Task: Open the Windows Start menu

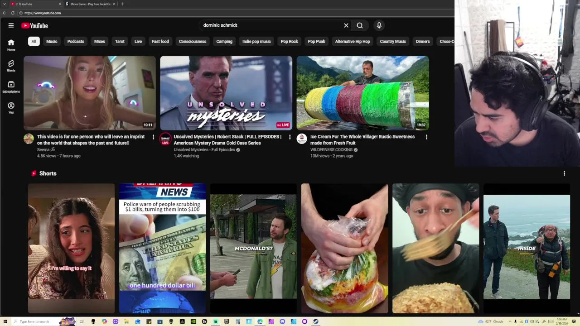Action: point(5,321)
